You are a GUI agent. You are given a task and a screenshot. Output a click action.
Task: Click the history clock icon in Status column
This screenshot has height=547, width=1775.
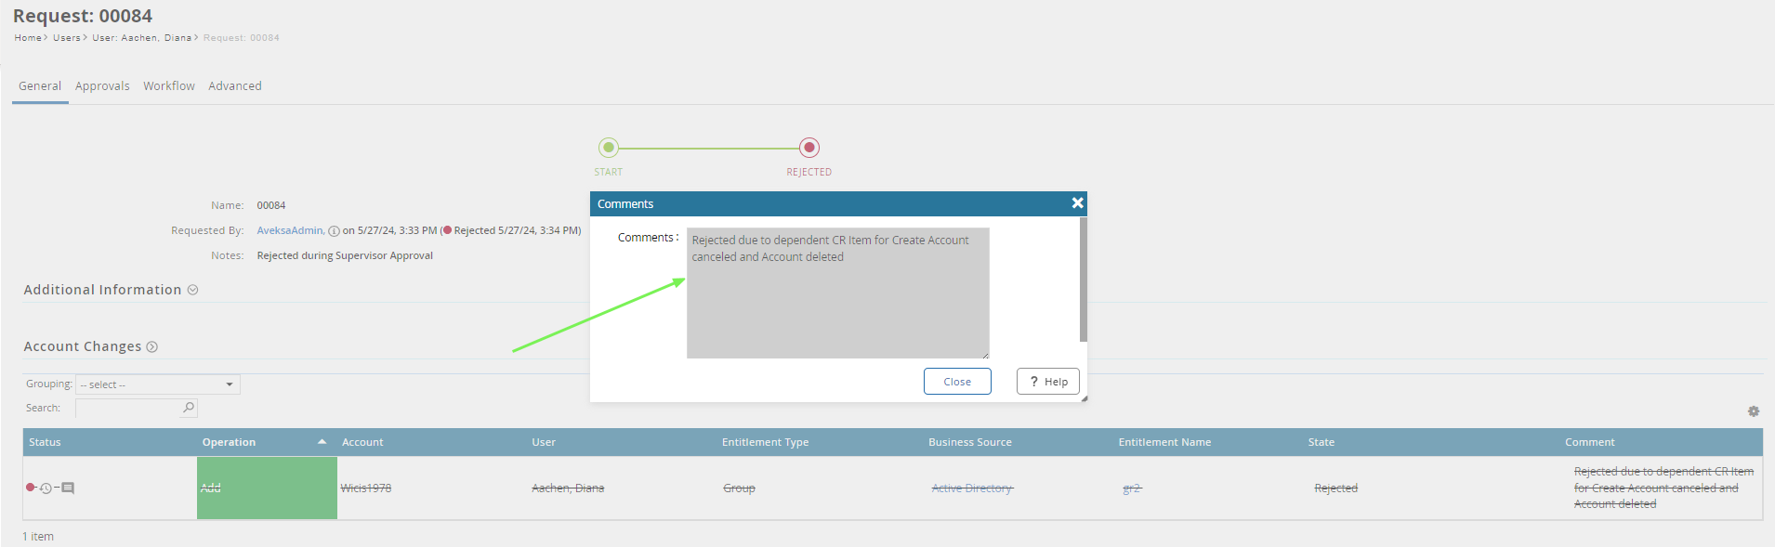point(46,488)
